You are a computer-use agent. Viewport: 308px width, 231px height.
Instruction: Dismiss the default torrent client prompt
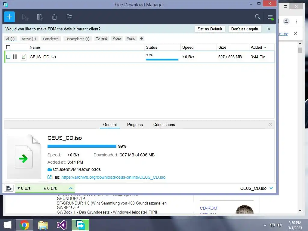(269, 29)
